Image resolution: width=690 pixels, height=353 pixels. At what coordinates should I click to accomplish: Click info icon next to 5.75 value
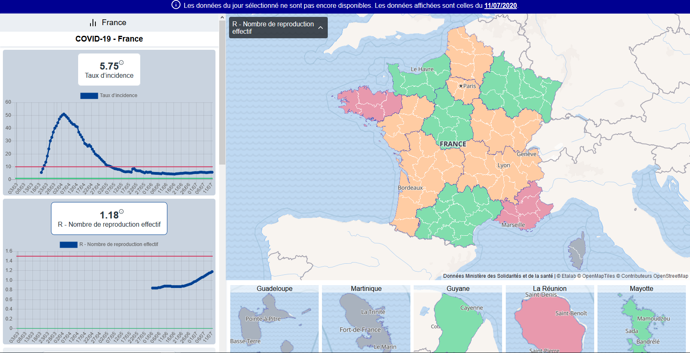(121, 63)
